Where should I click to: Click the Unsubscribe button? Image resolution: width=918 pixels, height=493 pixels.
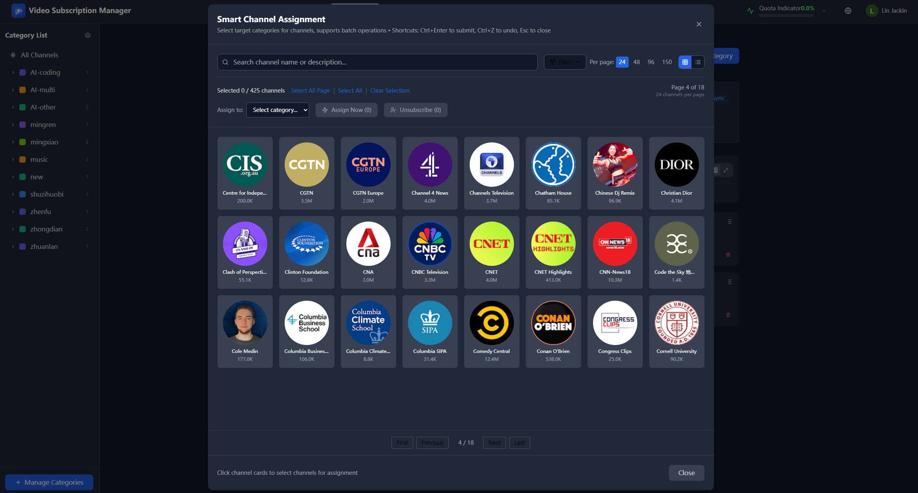click(x=416, y=110)
